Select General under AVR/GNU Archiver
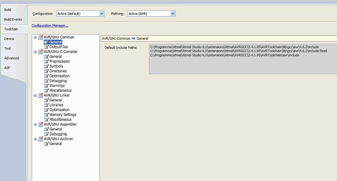 click(x=56, y=144)
